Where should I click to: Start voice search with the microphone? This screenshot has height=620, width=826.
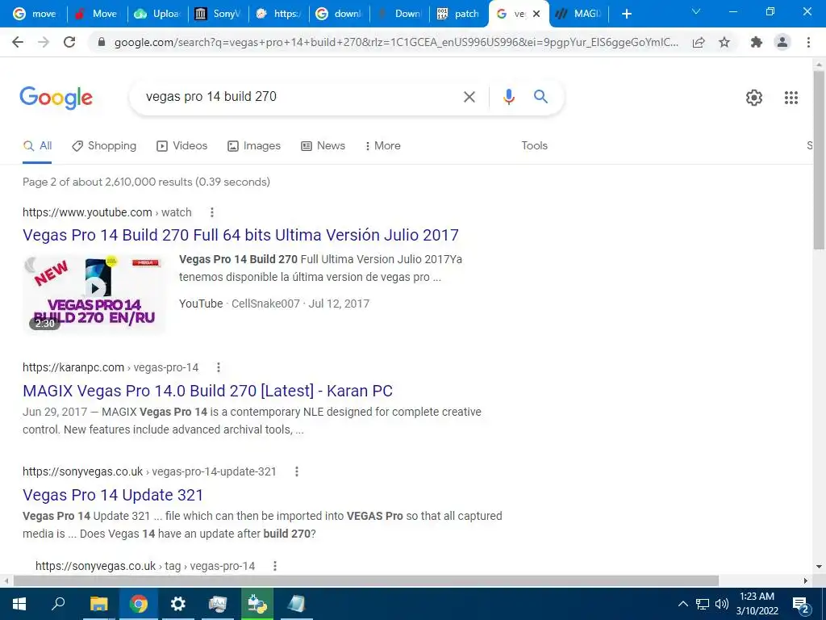[x=508, y=97]
